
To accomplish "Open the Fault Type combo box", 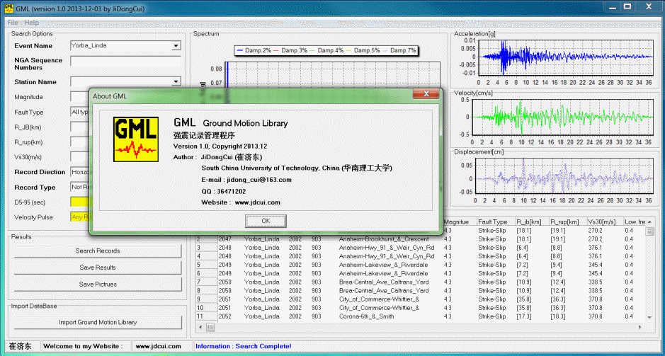I will tap(80, 113).
